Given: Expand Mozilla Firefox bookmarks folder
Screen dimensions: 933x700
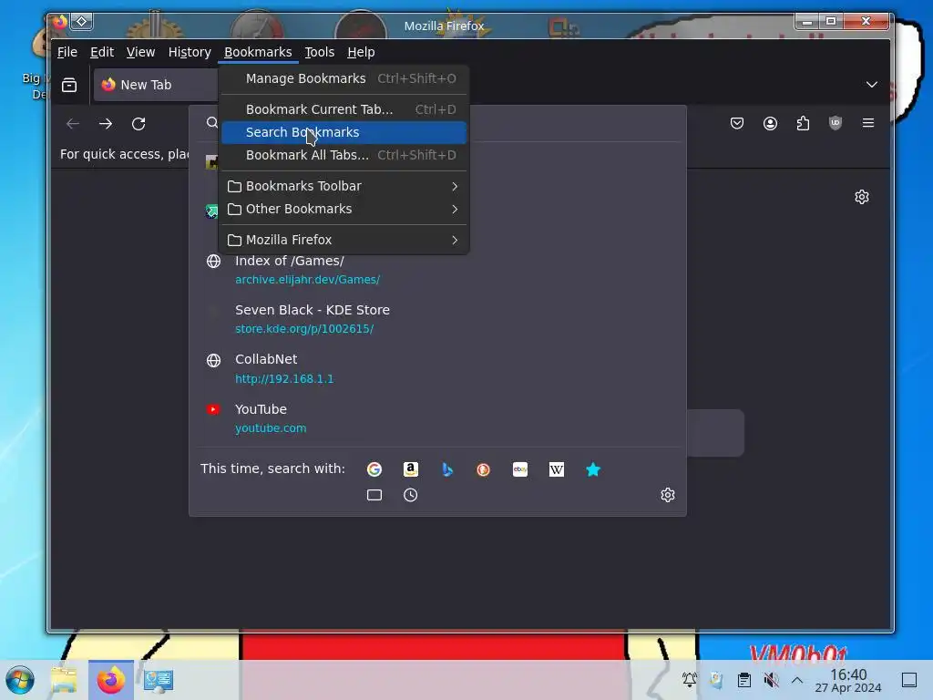Looking at the screenshot, I should [x=343, y=240].
